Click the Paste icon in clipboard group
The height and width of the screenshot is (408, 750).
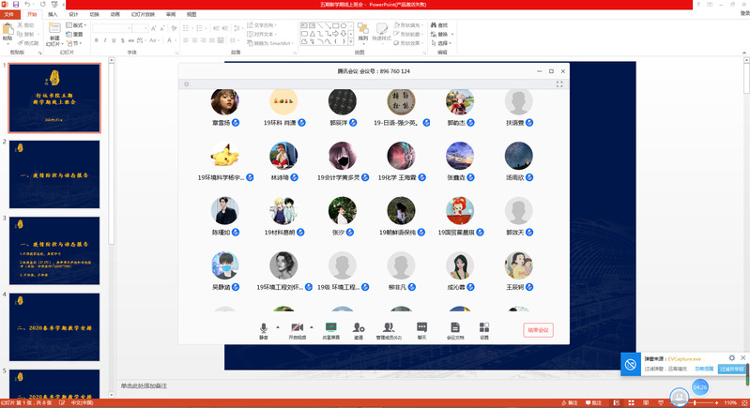coord(8,35)
